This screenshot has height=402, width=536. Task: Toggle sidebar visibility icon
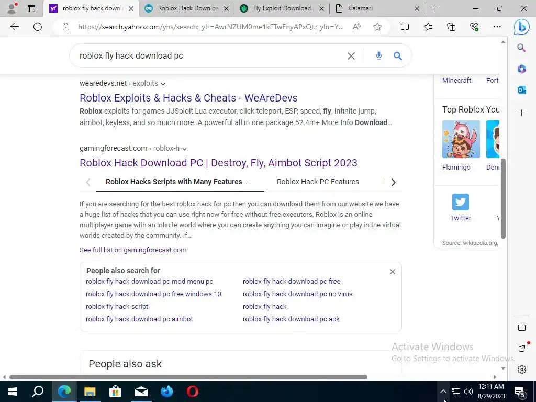point(522,328)
